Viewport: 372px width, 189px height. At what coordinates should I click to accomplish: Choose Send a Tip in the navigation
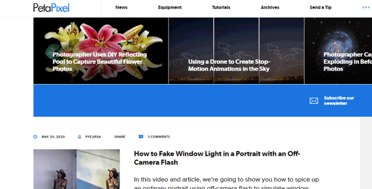pyautogui.click(x=320, y=7)
